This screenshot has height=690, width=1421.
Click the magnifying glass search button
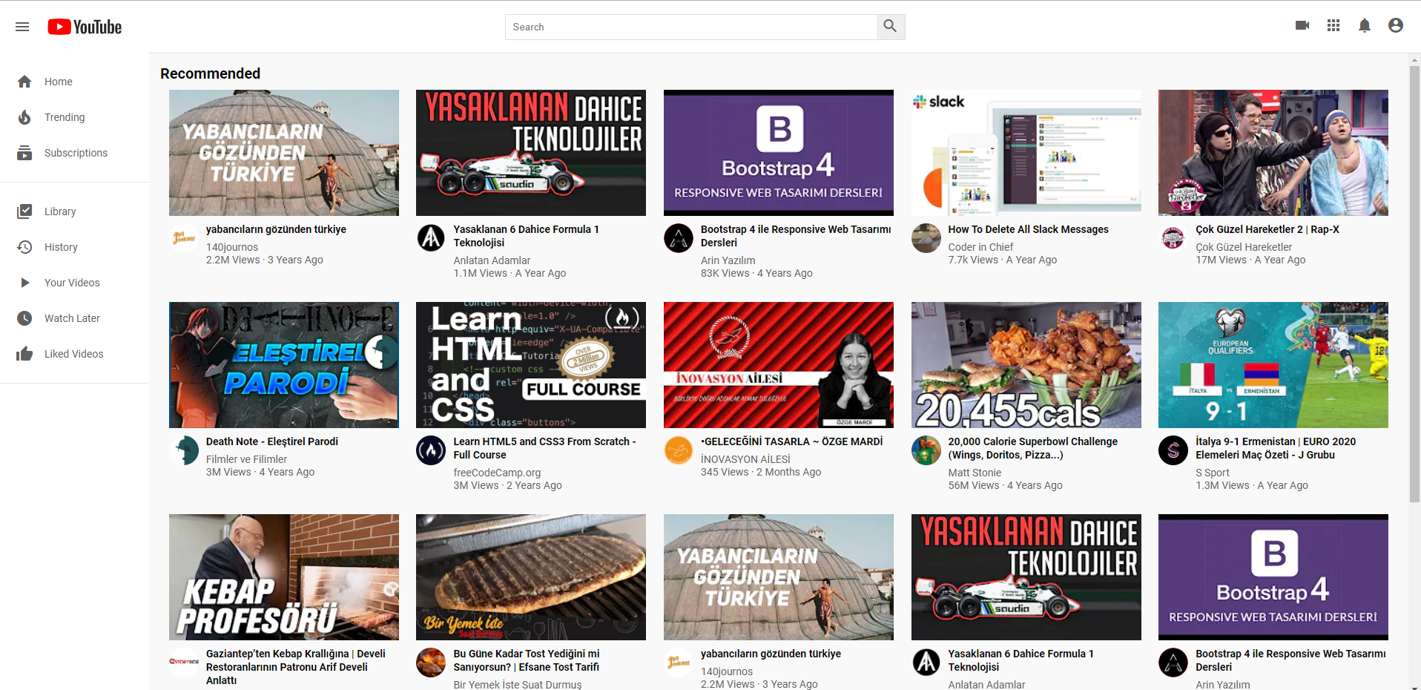[890, 27]
